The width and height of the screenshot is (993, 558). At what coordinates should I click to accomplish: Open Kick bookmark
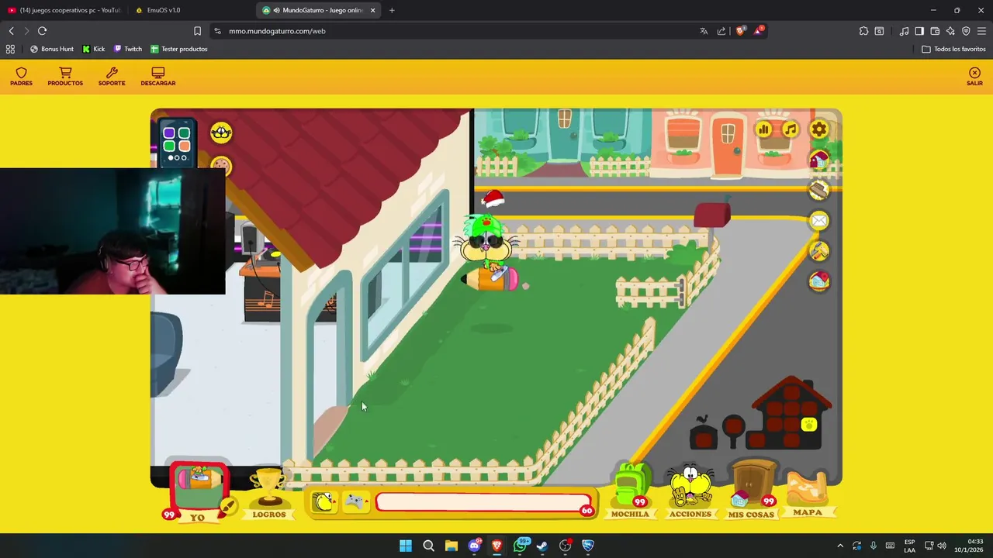94,49
